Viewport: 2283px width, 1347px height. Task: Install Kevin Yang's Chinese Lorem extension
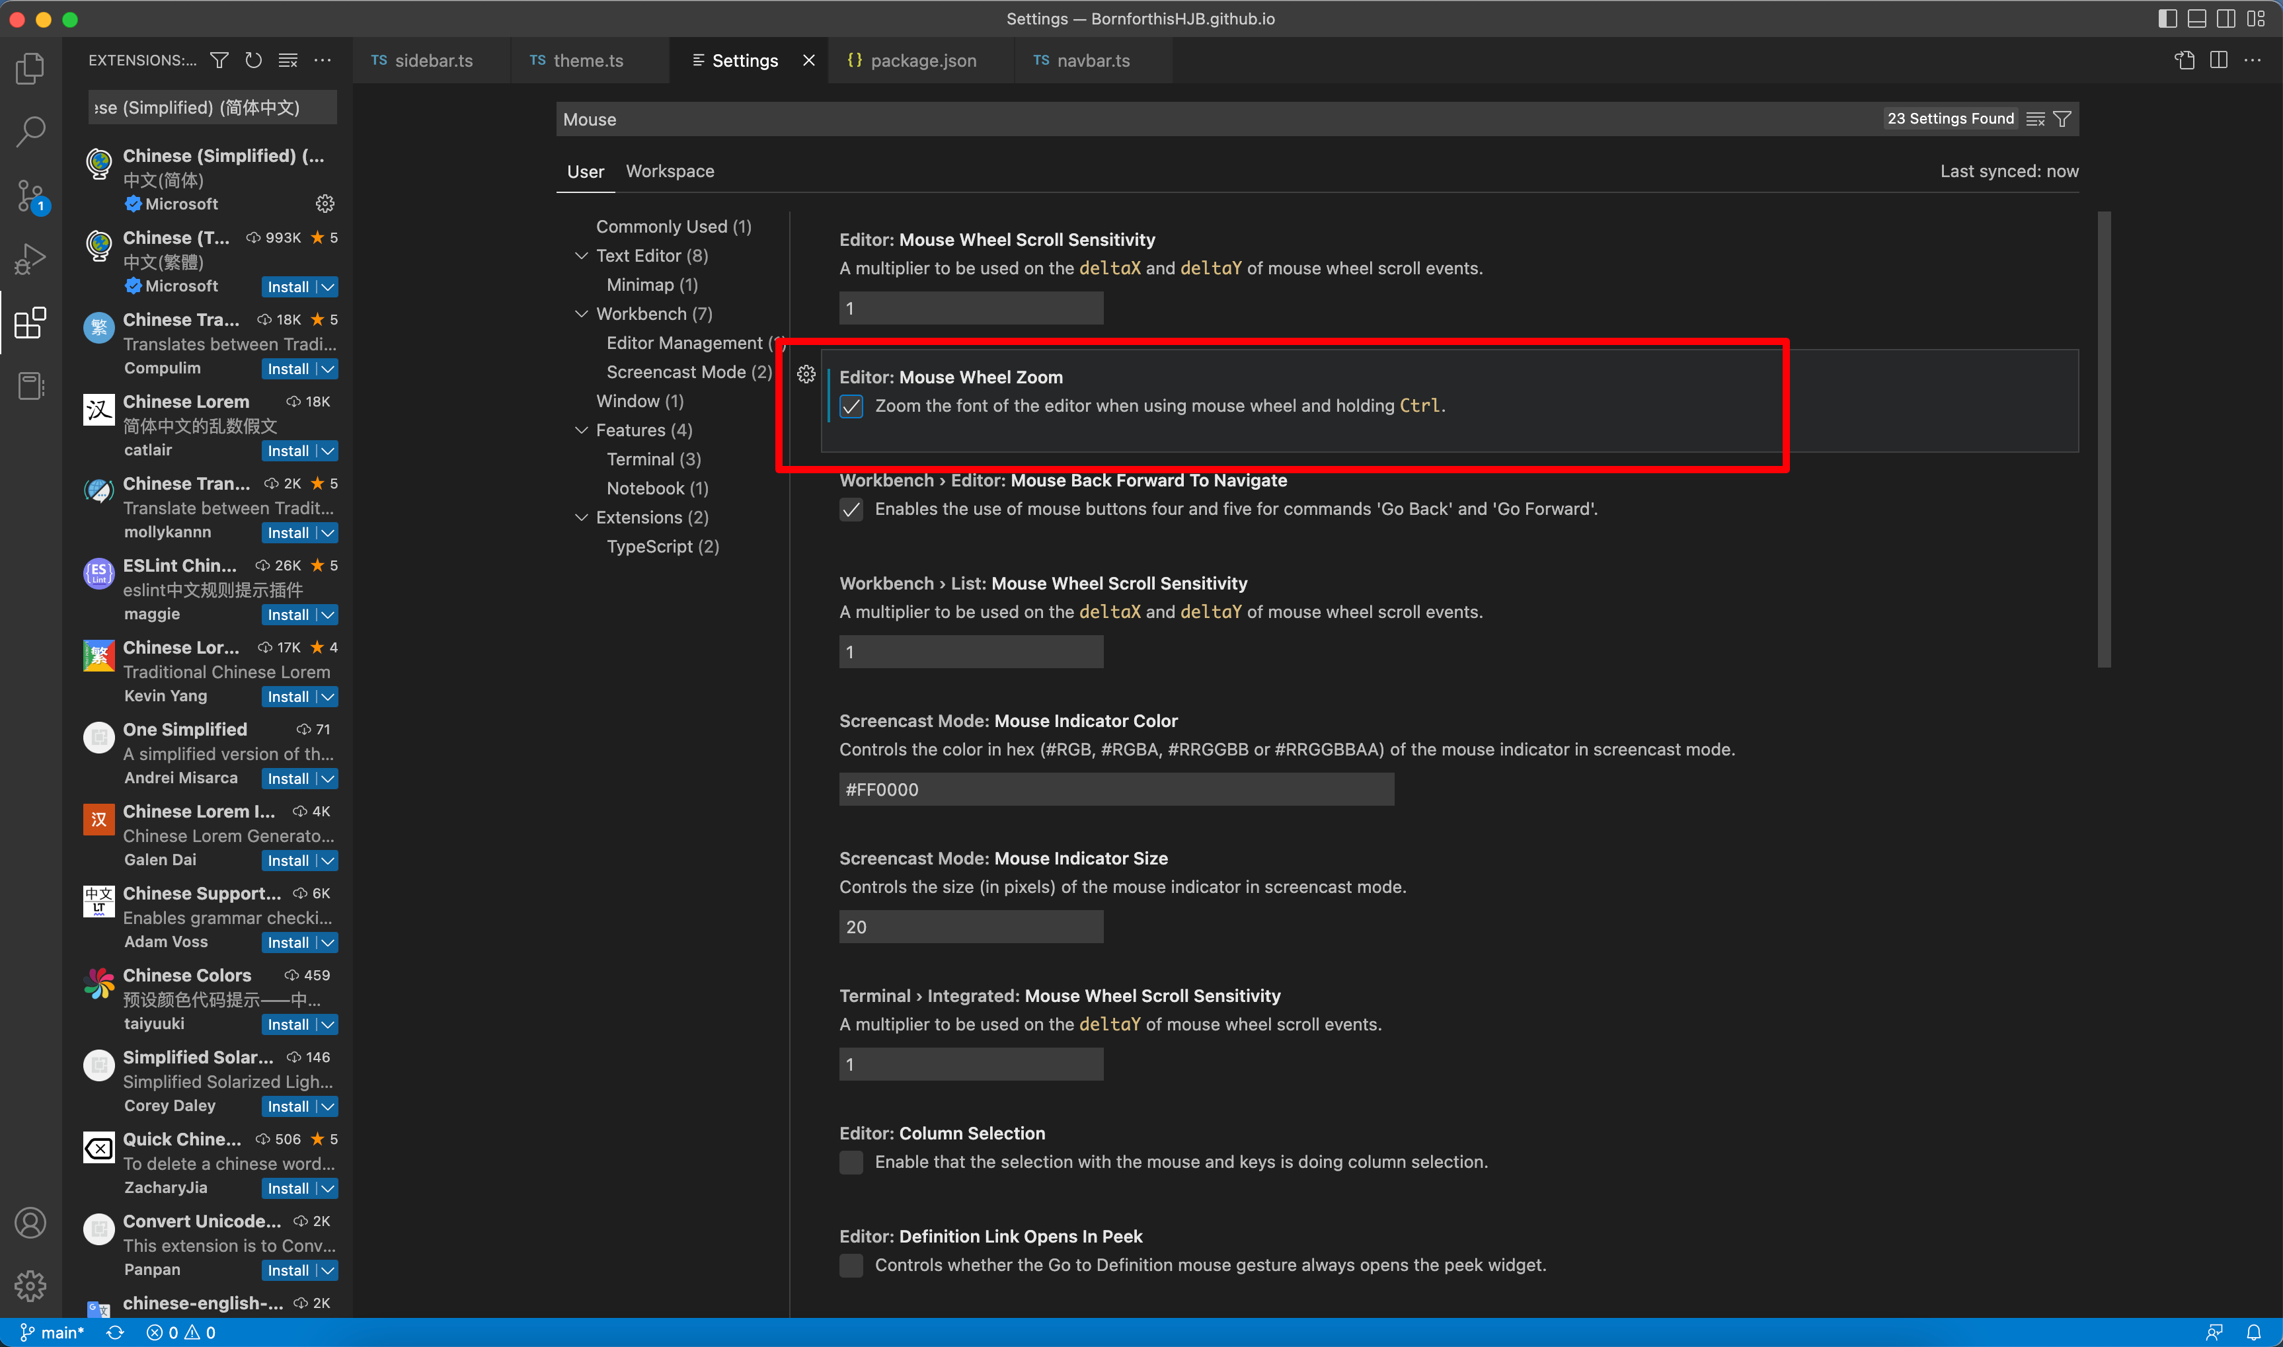click(x=288, y=697)
